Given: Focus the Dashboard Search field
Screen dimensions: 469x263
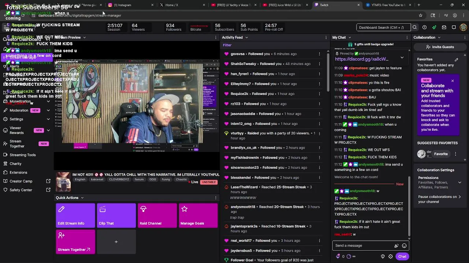Looking at the screenshot, I should (x=383, y=27).
